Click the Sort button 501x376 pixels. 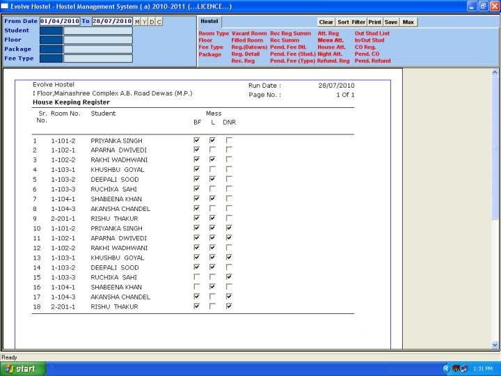(343, 22)
